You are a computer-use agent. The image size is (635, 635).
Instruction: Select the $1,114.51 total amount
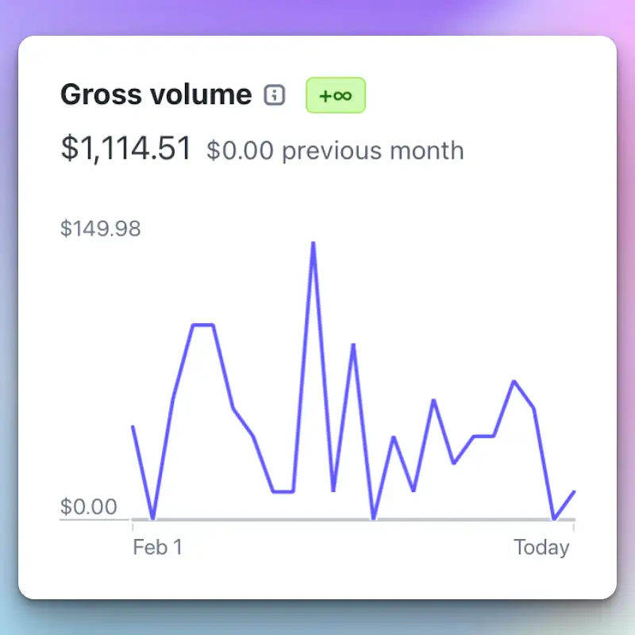(x=125, y=148)
